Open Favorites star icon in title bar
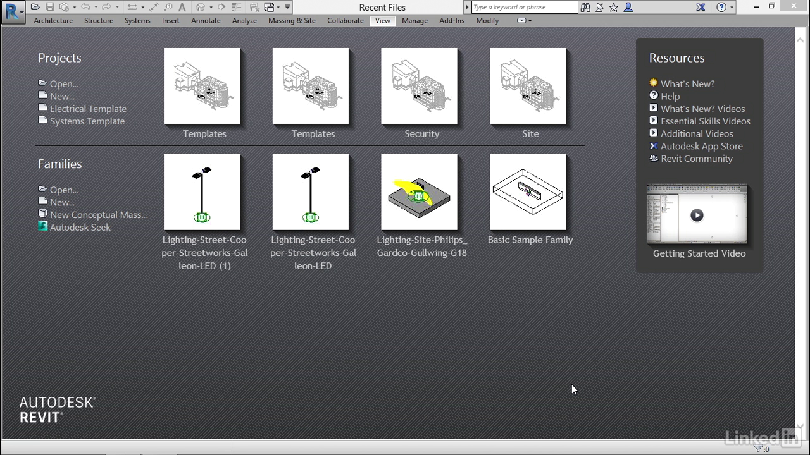The width and height of the screenshot is (810, 455). pyautogui.click(x=613, y=8)
